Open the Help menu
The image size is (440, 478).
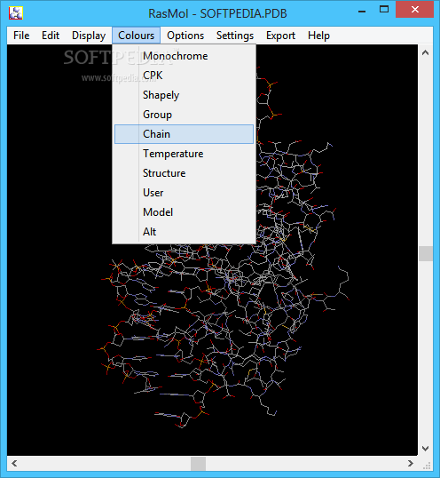[x=318, y=36]
